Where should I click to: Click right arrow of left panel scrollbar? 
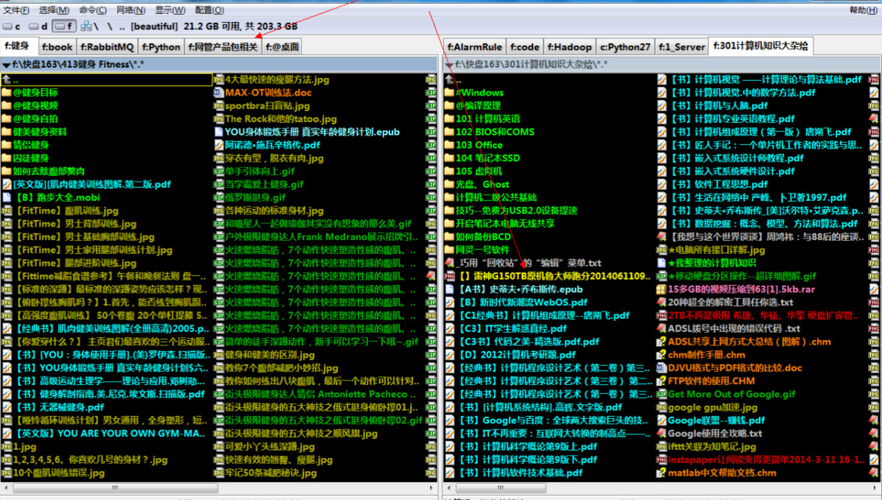[432, 487]
